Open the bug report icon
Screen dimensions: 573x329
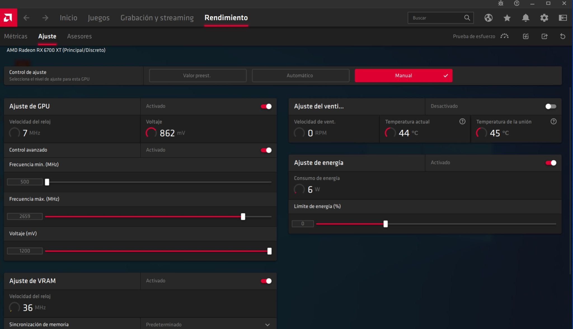tap(501, 4)
